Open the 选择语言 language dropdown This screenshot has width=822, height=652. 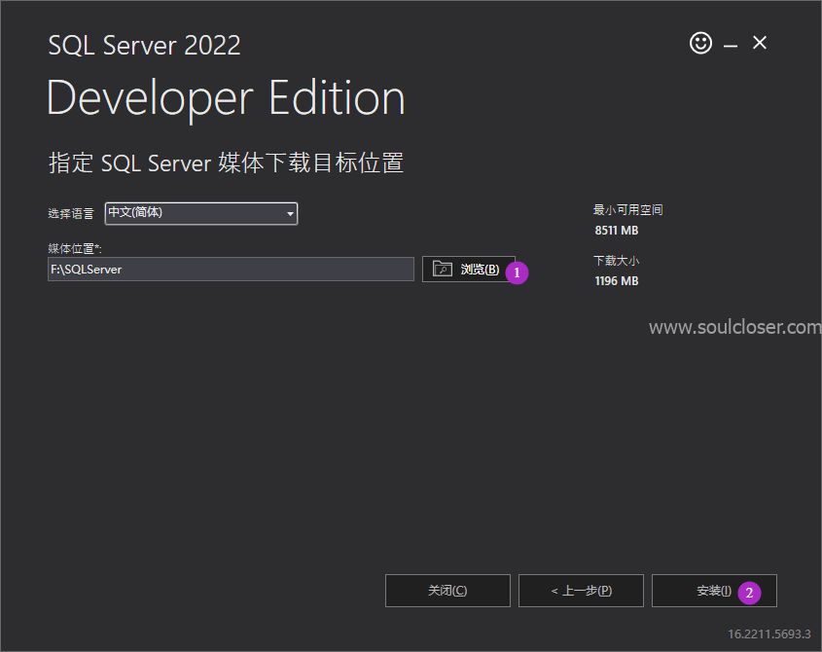pyautogui.click(x=201, y=213)
